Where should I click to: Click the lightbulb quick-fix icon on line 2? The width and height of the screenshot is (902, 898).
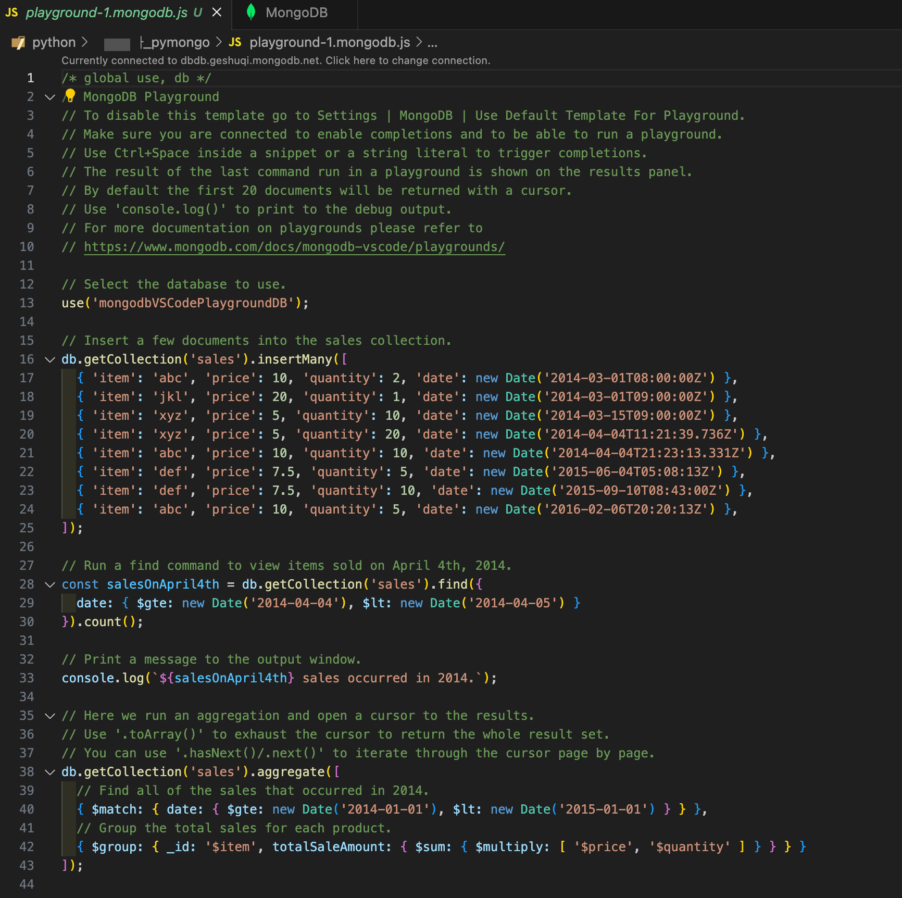point(70,95)
